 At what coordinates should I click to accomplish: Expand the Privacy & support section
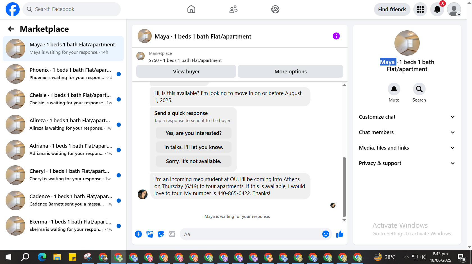407,163
